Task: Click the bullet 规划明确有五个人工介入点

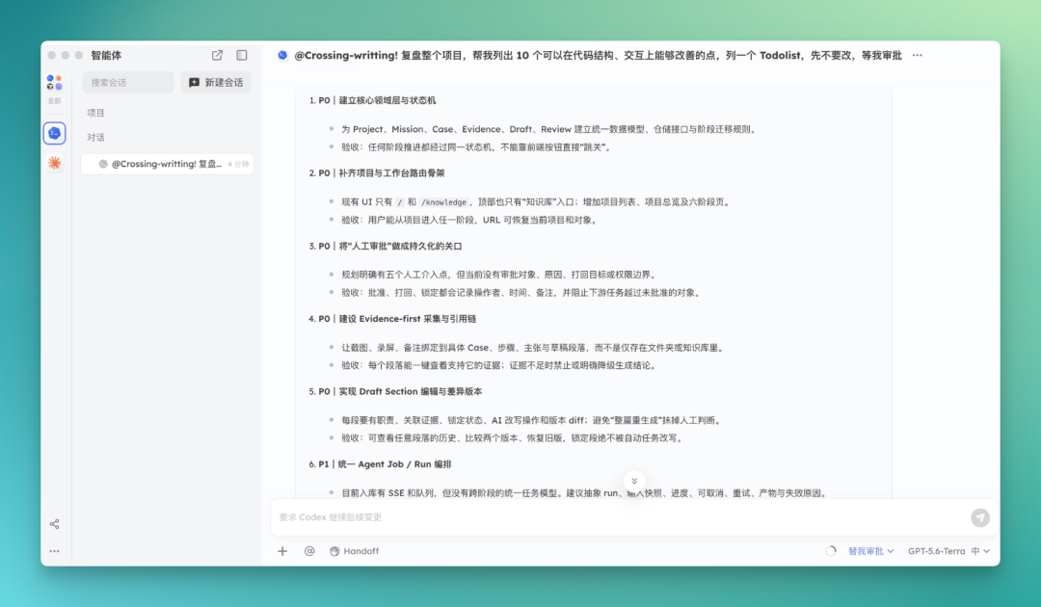Action: 499,275
